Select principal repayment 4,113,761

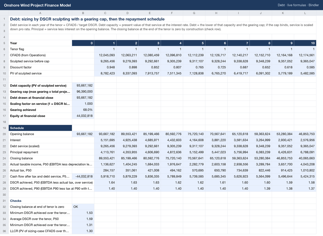pos(105,152)
